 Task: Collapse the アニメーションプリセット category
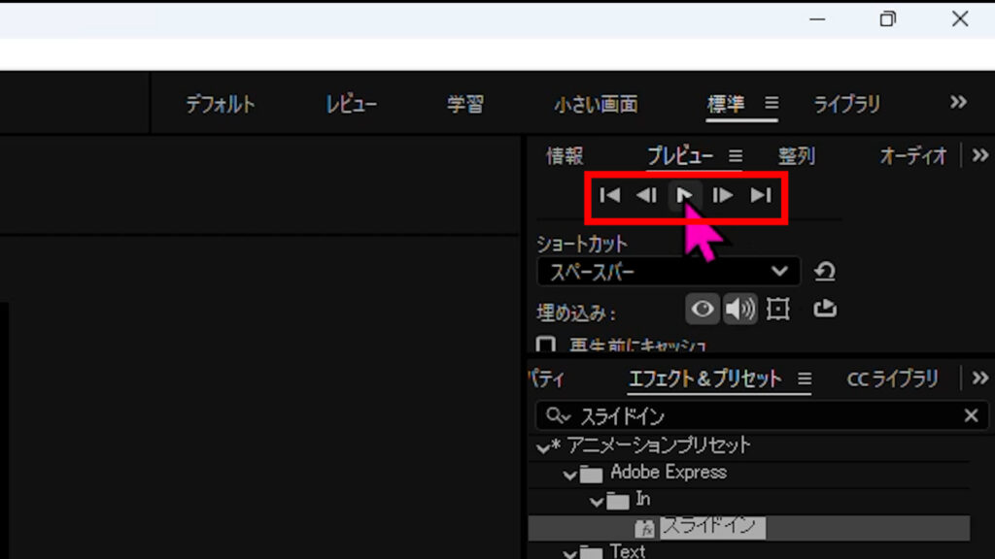coord(543,447)
